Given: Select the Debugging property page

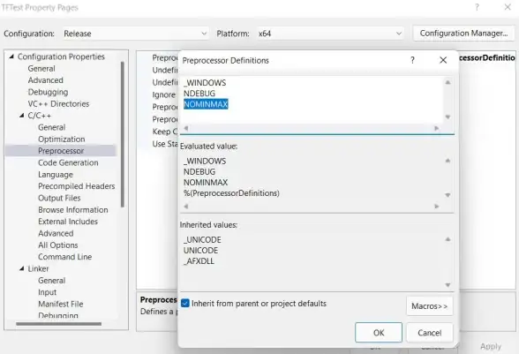Looking at the screenshot, I should click(48, 92).
